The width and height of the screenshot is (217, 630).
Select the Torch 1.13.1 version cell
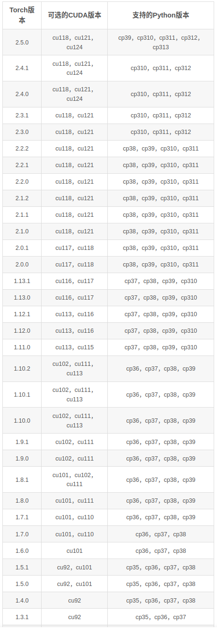click(22, 281)
